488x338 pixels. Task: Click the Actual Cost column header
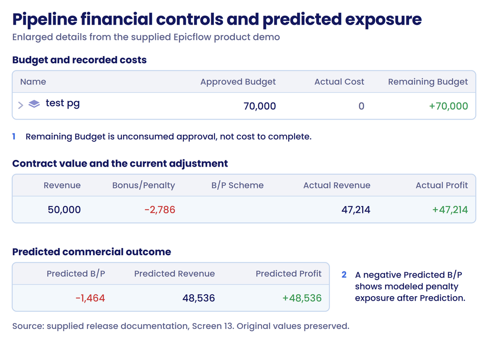tap(339, 82)
